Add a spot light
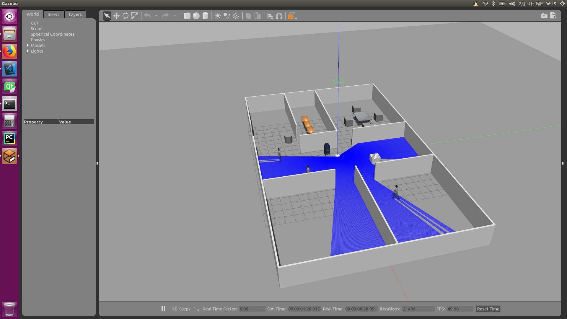The width and height of the screenshot is (567, 319). click(x=227, y=16)
